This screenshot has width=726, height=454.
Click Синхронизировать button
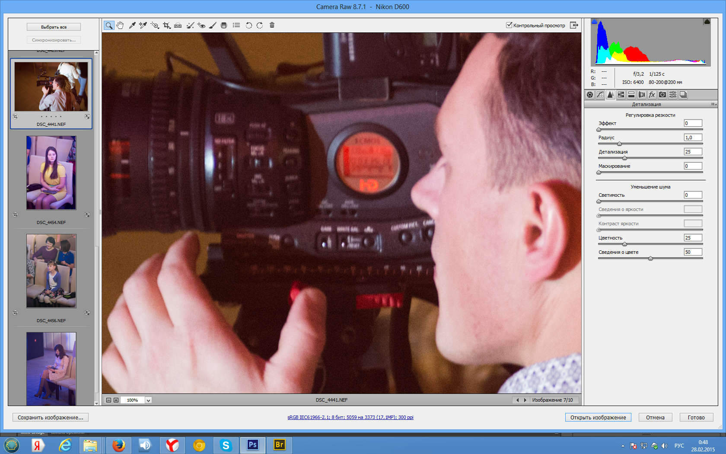pos(54,40)
